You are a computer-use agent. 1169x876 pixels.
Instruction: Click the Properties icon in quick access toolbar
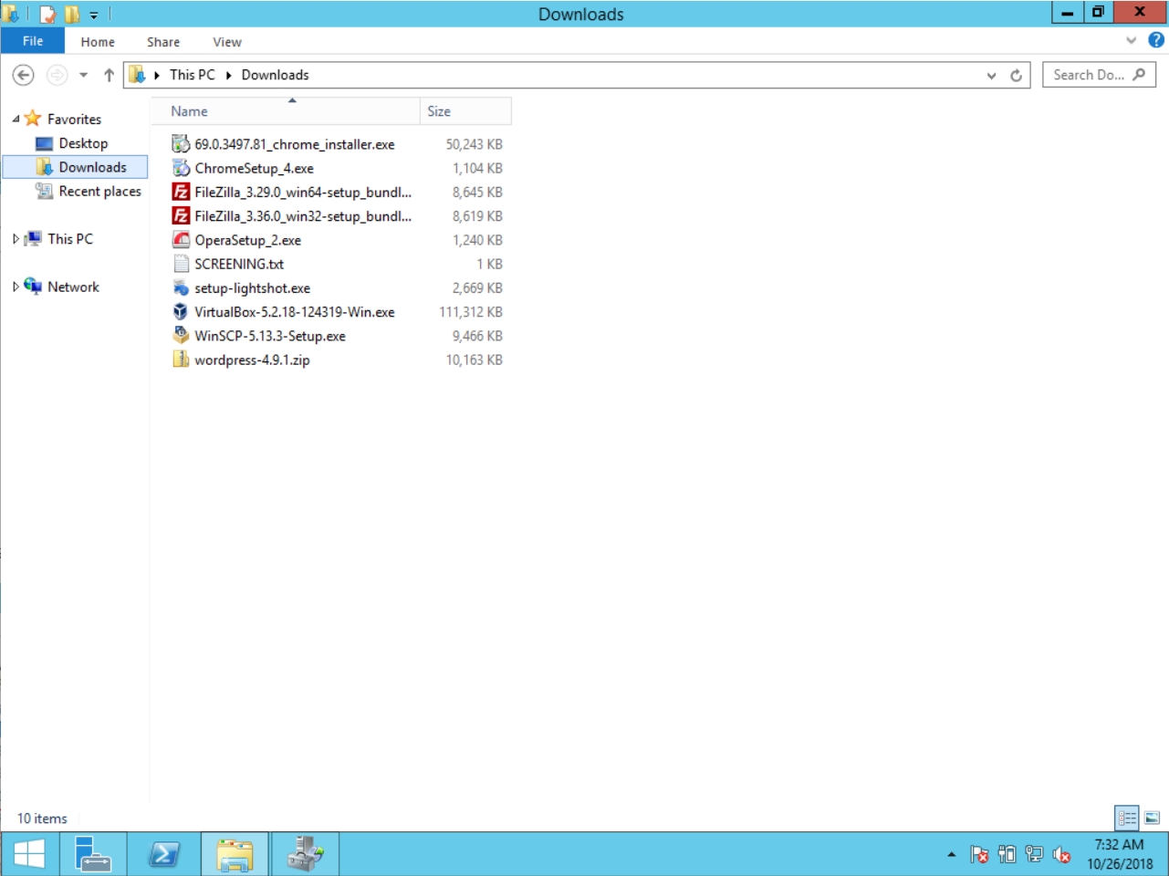tap(47, 14)
